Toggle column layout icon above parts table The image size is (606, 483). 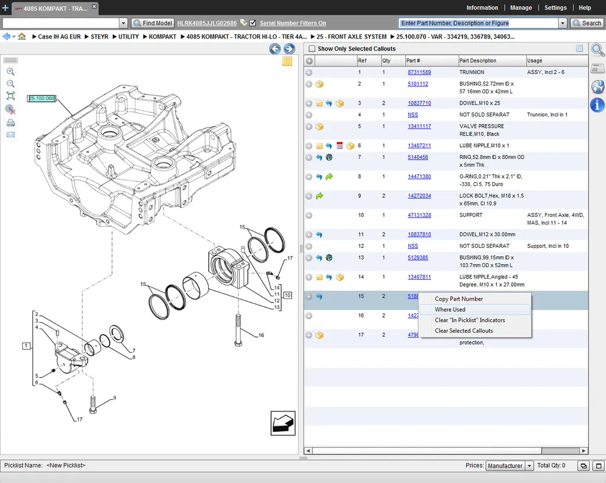pos(579,48)
